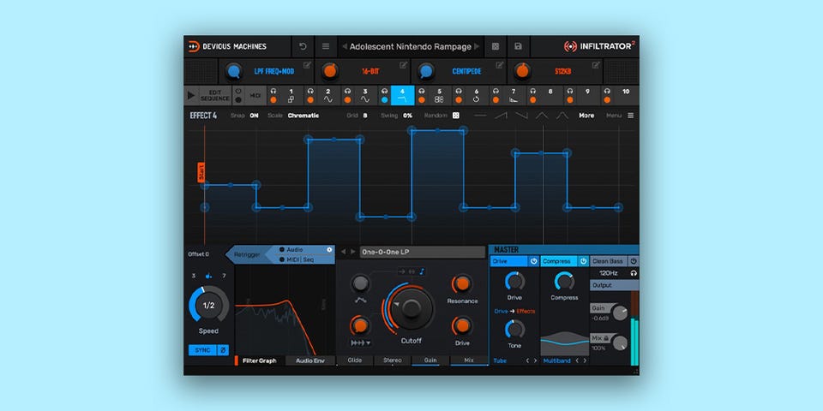823x411 pixels.
Task: Open the 120Hz Clean Bass frequency selector
Action: (x=609, y=273)
